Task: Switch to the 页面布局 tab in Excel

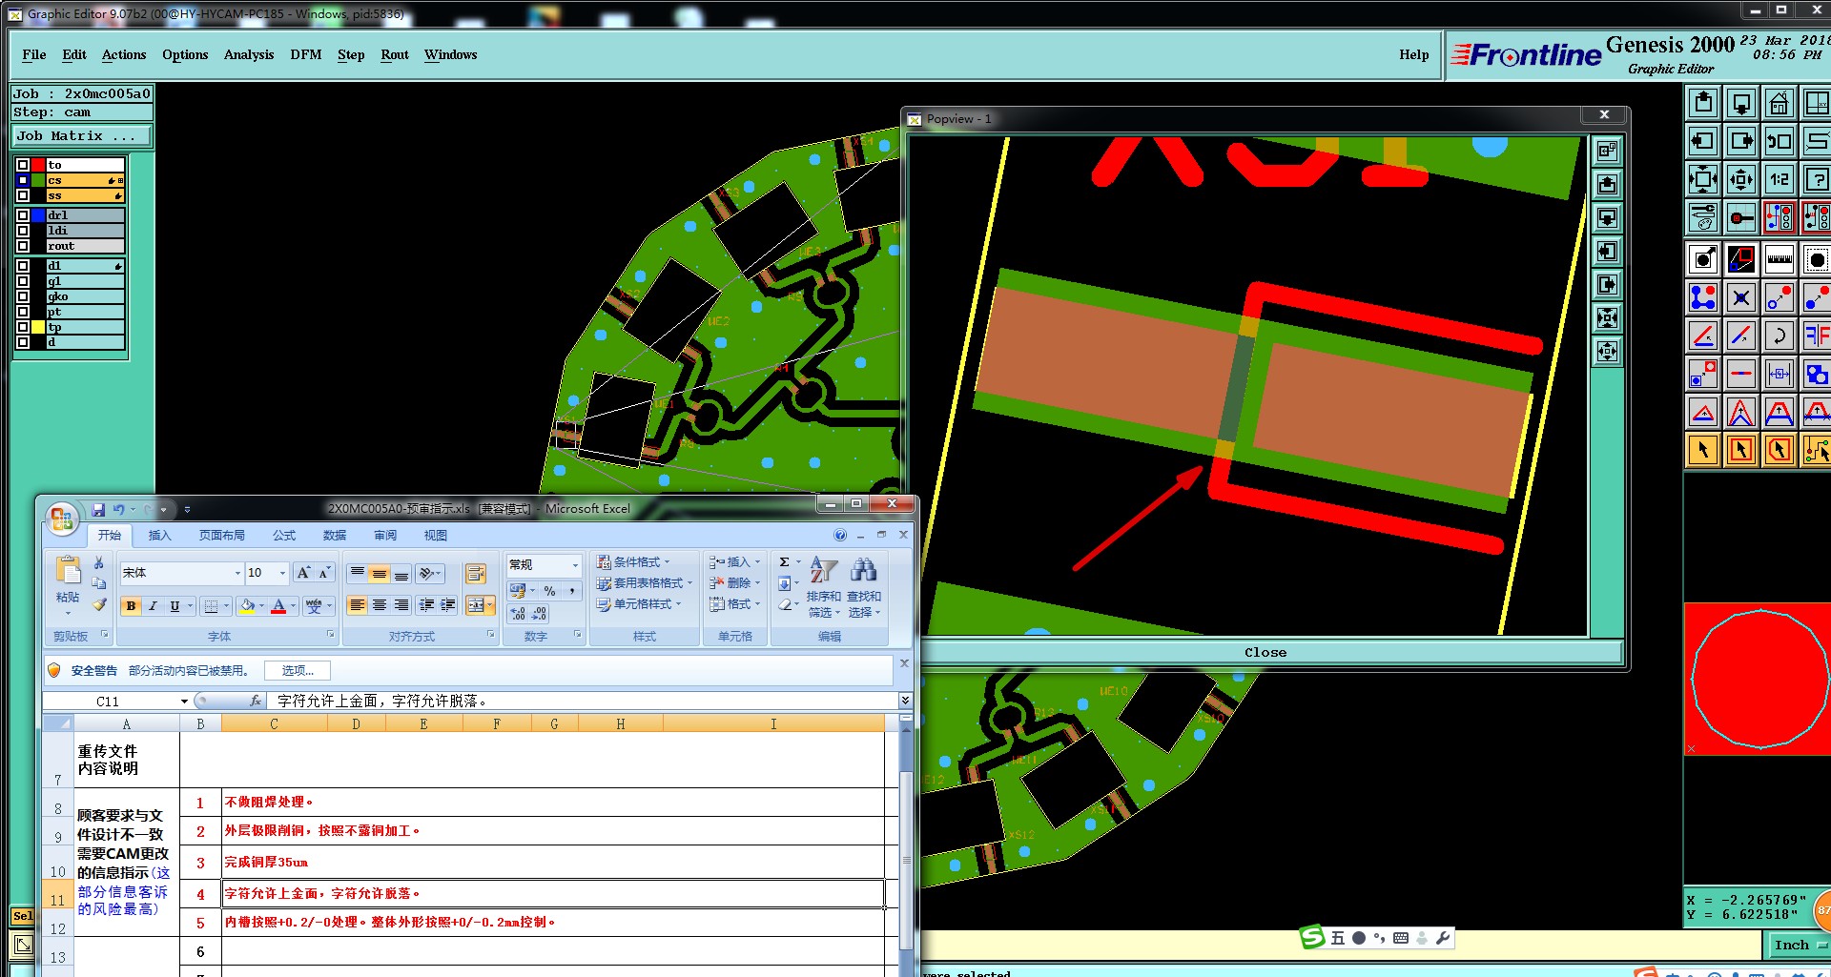Action: (x=221, y=535)
